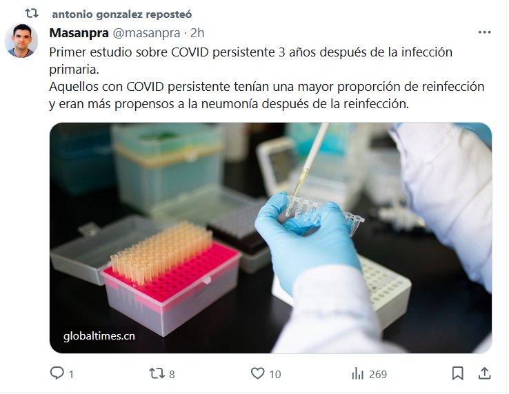Click the view count 269
The width and height of the screenshot is (509, 394).
point(378,374)
